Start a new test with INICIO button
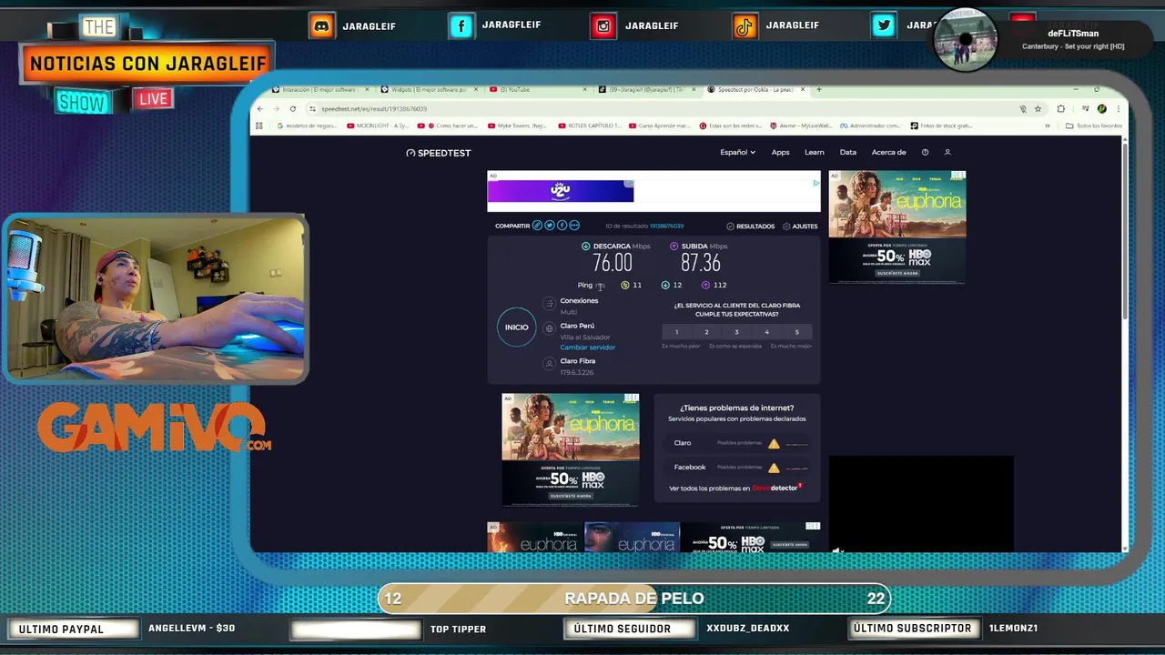 coord(516,327)
